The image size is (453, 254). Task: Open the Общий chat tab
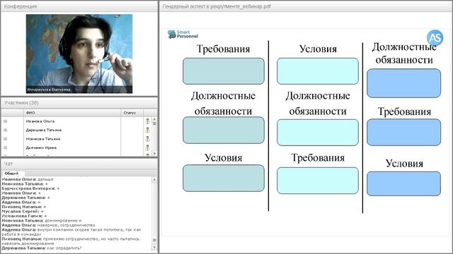click(11, 174)
